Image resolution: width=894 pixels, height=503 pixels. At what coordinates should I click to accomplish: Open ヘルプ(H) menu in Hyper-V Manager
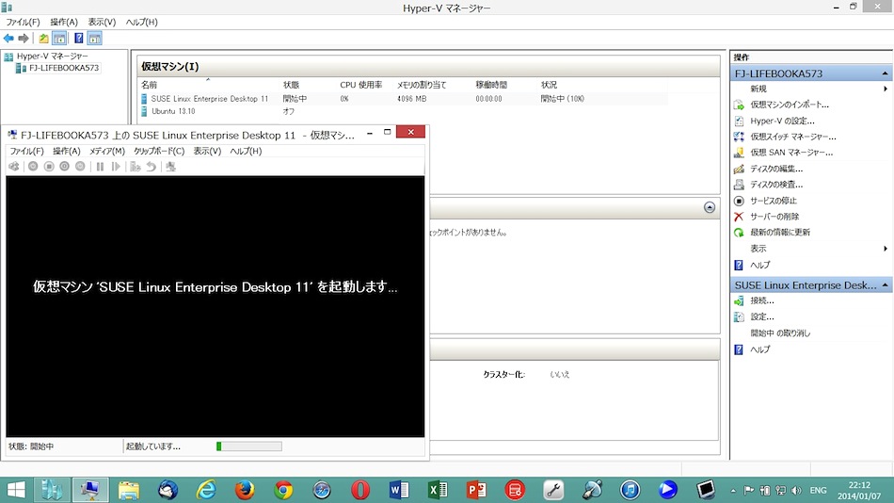(x=141, y=22)
